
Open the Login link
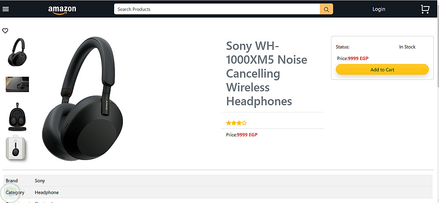click(378, 9)
